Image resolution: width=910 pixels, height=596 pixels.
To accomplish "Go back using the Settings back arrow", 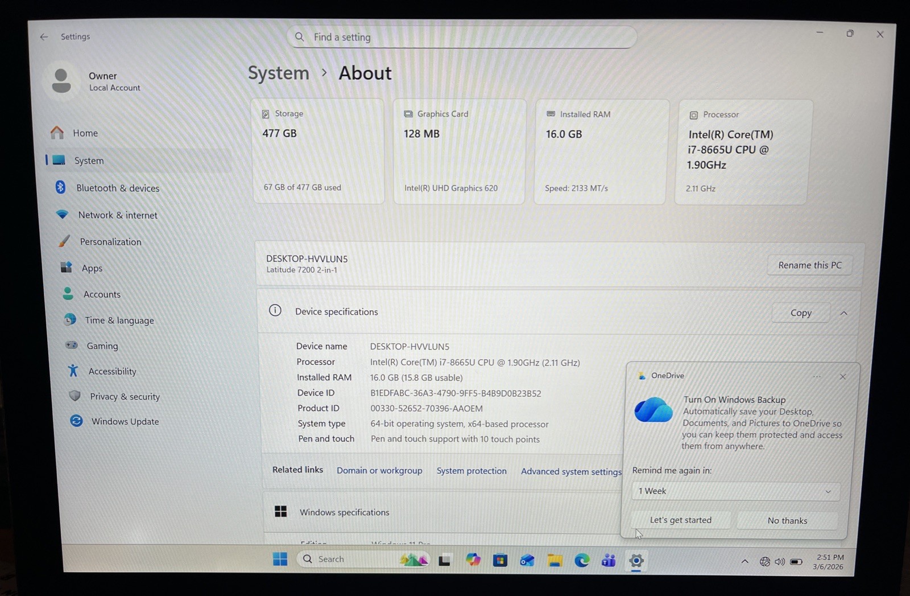I will point(44,36).
